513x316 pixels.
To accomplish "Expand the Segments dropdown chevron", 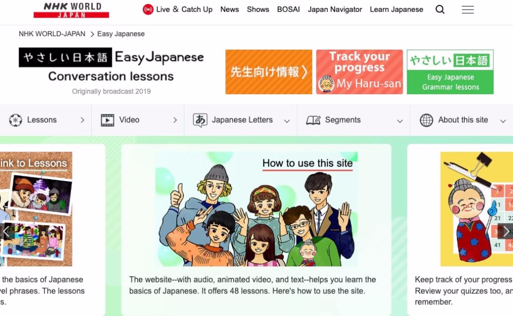I will [400, 121].
